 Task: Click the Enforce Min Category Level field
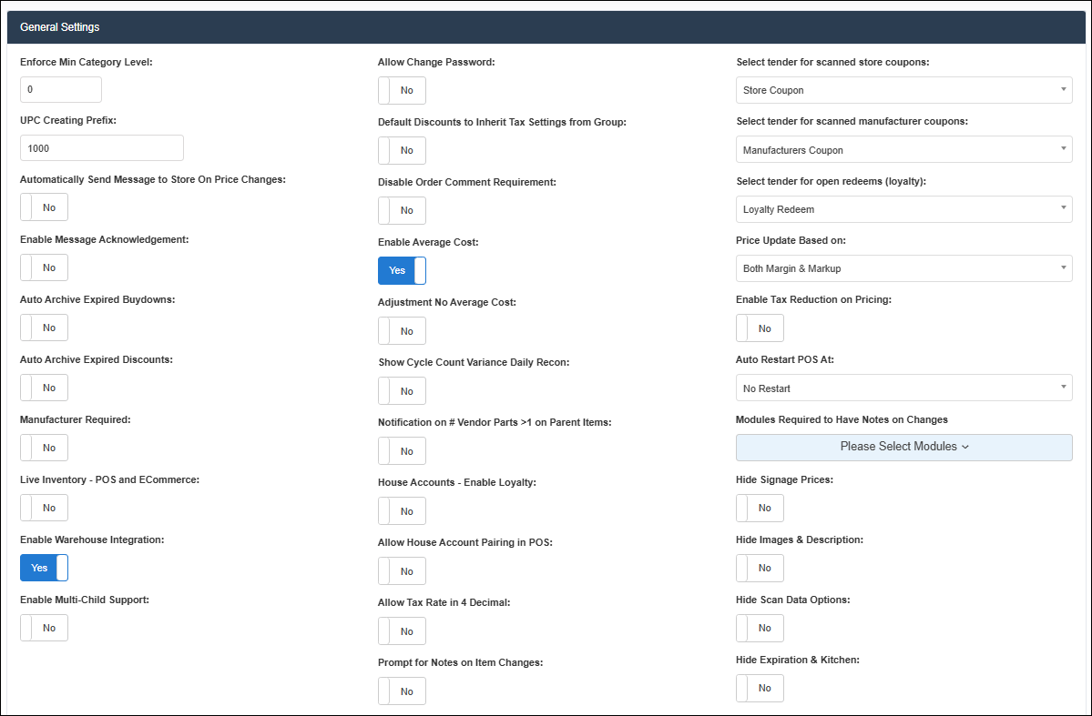[x=60, y=90]
